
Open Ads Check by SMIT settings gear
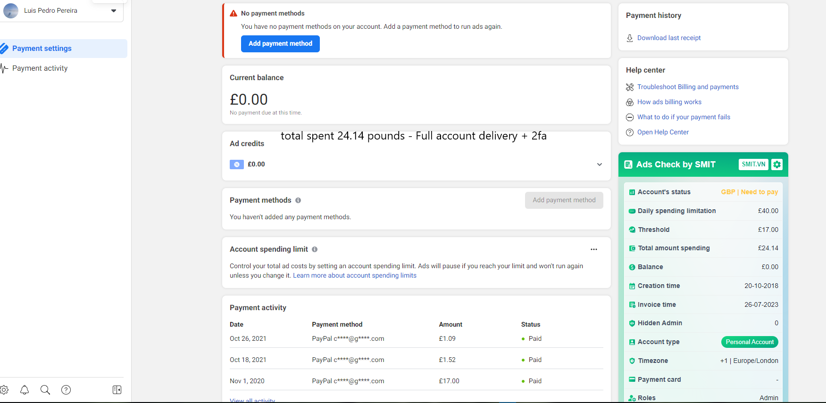[777, 164]
